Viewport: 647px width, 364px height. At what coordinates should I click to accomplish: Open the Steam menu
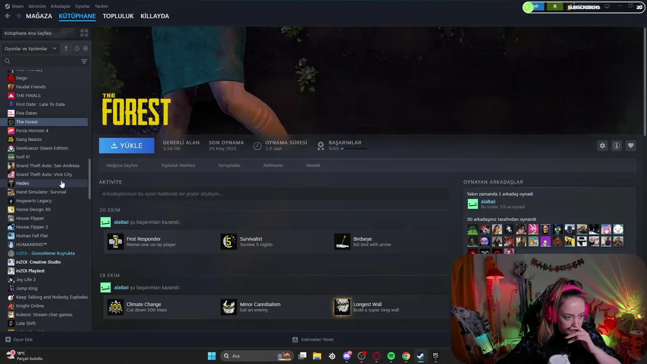[x=14, y=6]
